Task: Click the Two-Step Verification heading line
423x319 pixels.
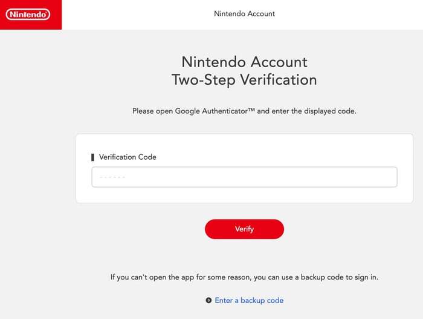Action: click(x=244, y=80)
